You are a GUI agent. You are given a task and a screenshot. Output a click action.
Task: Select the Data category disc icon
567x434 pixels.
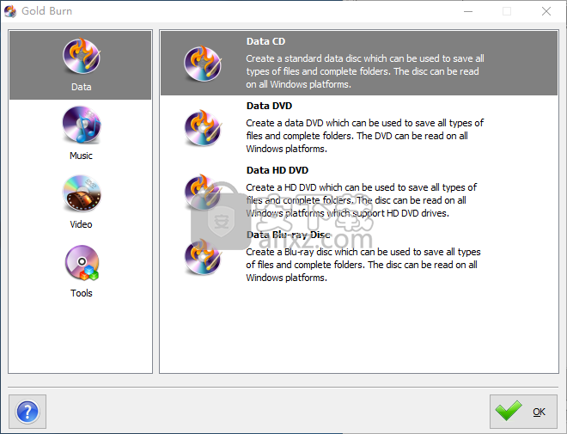(x=82, y=56)
